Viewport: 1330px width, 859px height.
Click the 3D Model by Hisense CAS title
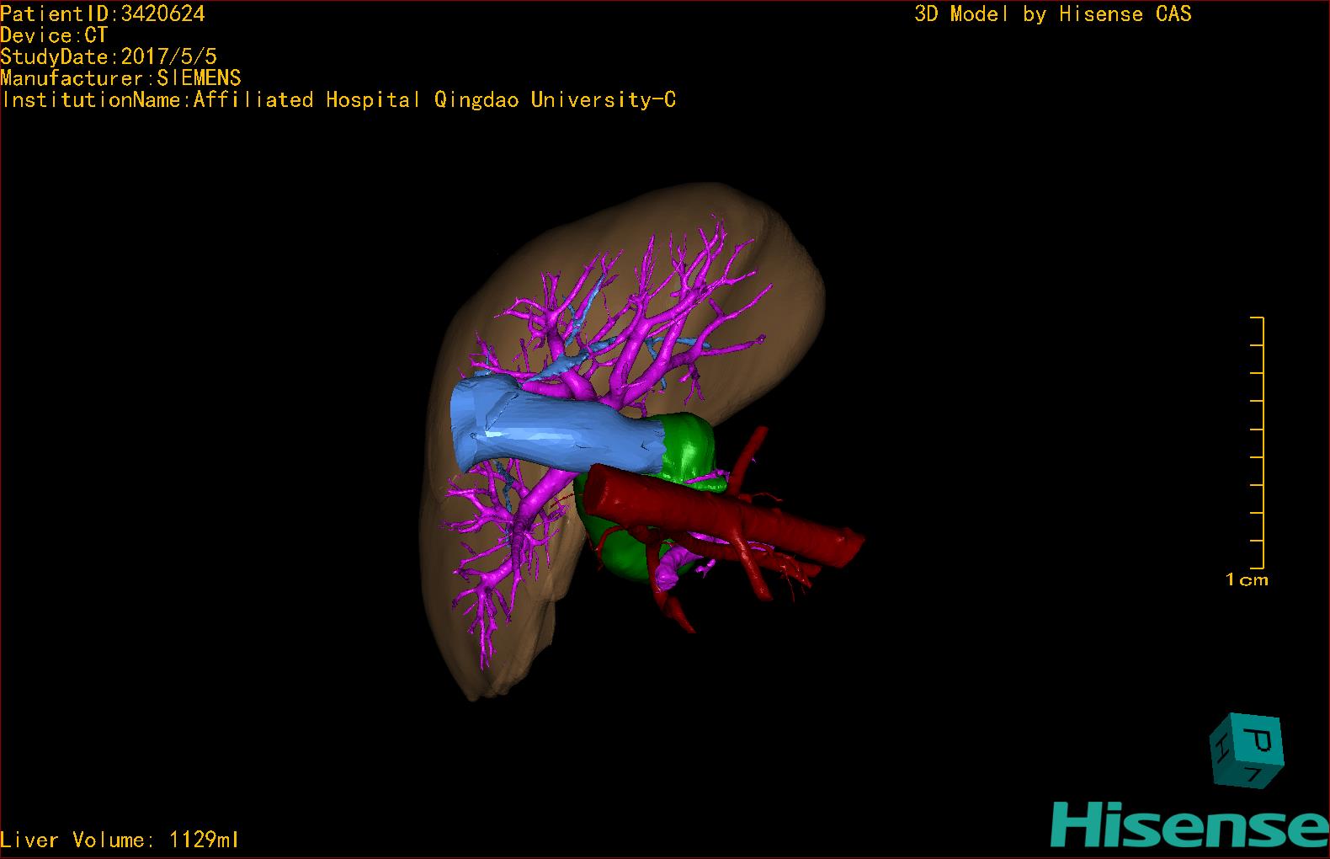(1052, 13)
